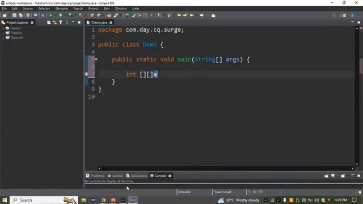Click the Open Perspective toolbar icon
This screenshot has width=363, height=204.
[344, 15]
